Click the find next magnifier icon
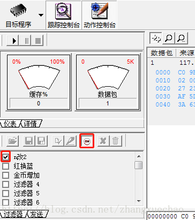This screenshot has width=195, height=220. [182, 38]
